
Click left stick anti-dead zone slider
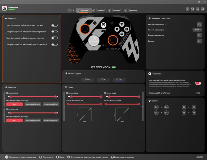click(x=84, y=104)
